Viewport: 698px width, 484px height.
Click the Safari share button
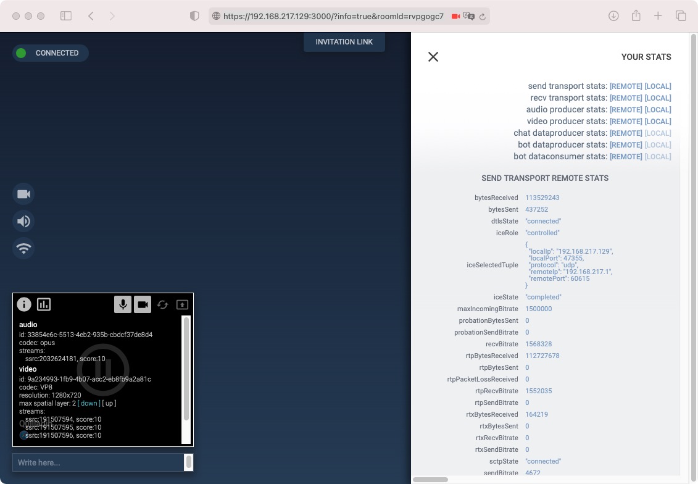click(636, 16)
